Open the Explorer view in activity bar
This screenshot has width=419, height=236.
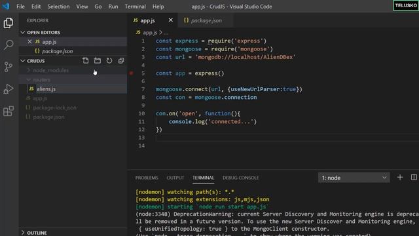pyautogui.click(x=9, y=23)
